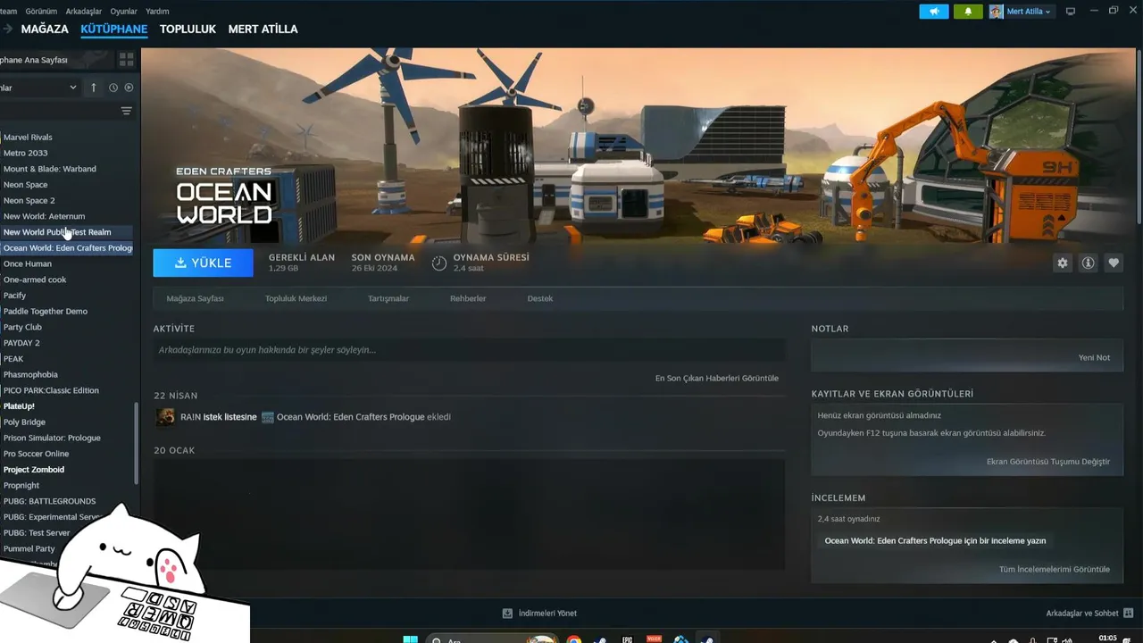Select Phasmophobia in the game list

tap(30, 374)
